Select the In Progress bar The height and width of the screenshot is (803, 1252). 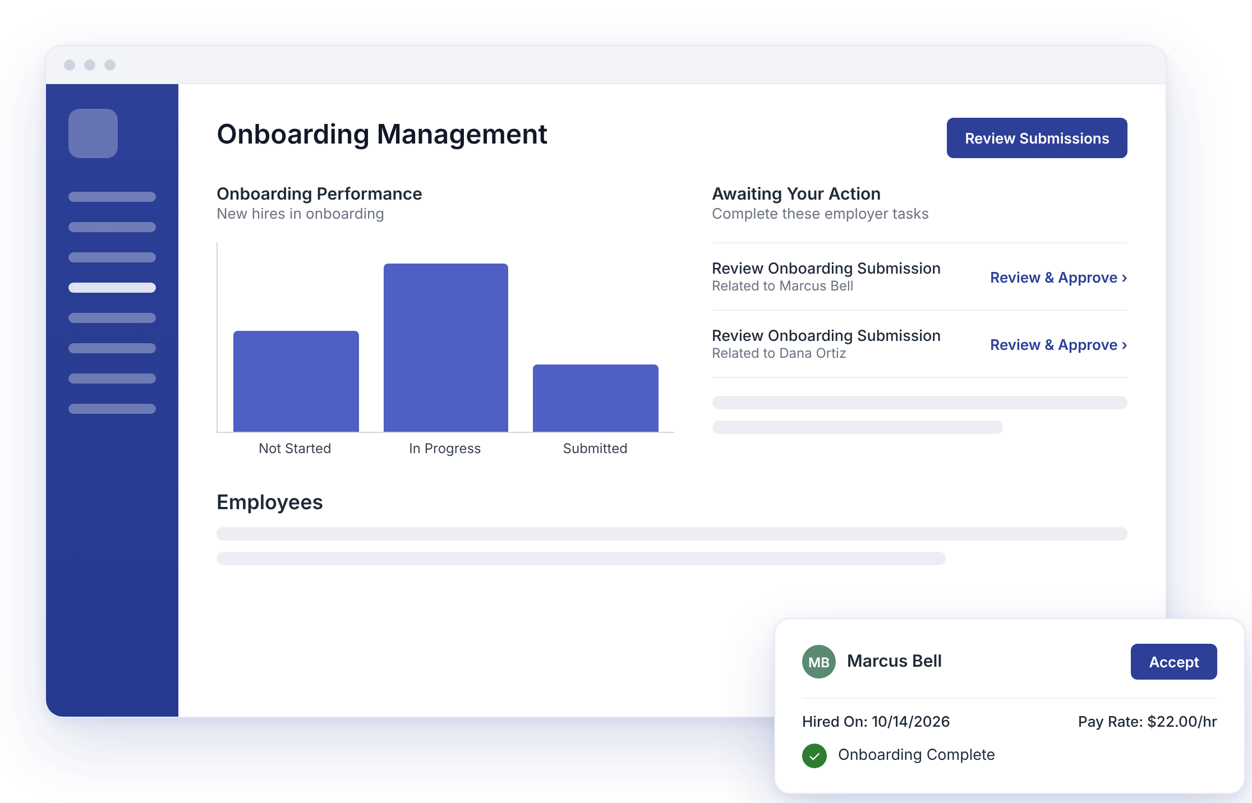(446, 348)
